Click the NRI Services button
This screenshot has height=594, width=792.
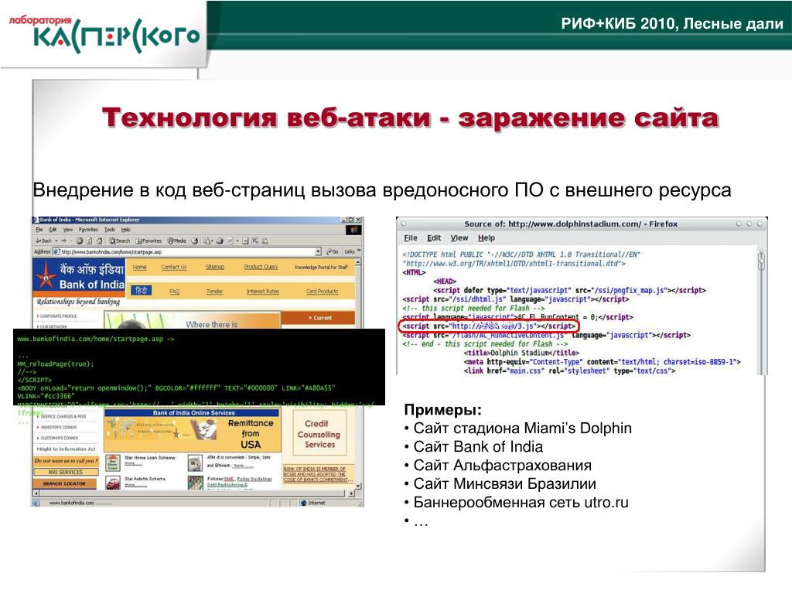(66, 473)
